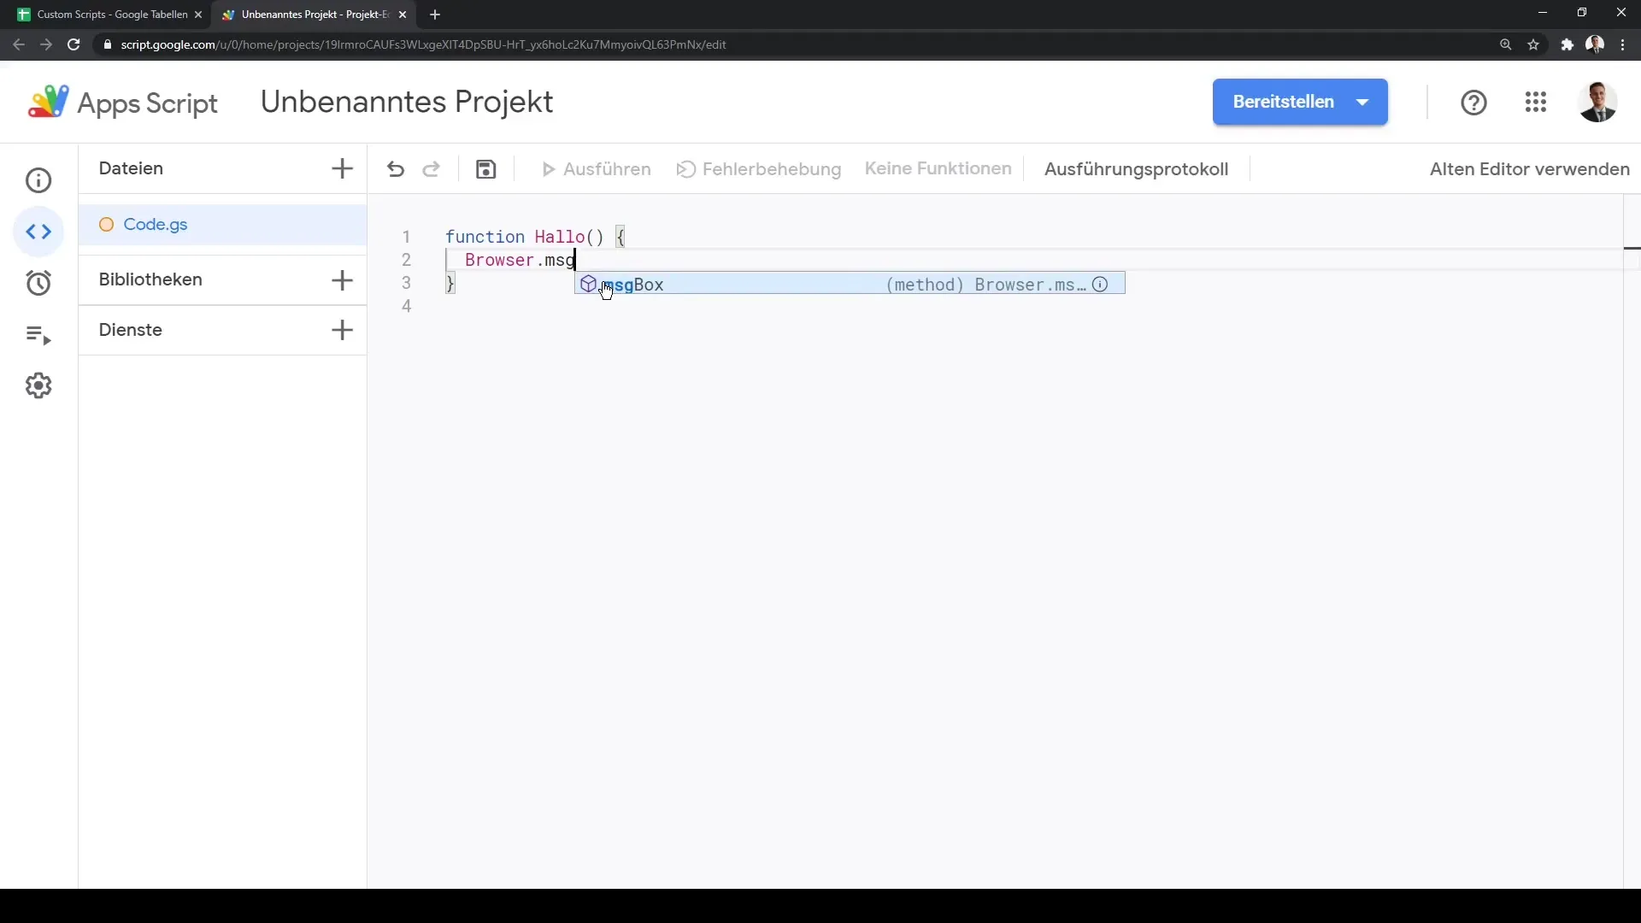Click line number 3 in gutter
Viewport: 1641px width, 923px height.
point(407,283)
